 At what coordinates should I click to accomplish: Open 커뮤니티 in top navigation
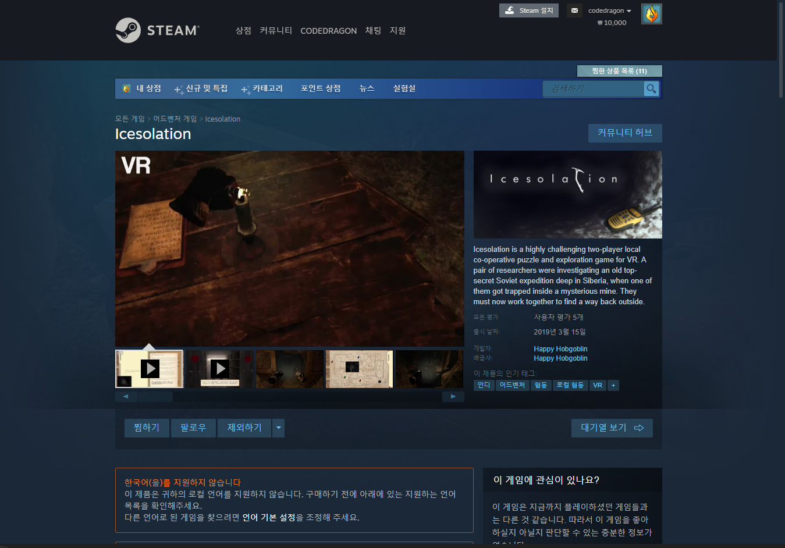[x=276, y=30]
